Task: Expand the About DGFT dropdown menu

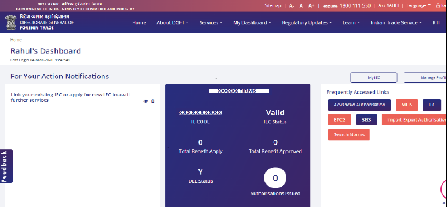Action: click(x=173, y=22)
